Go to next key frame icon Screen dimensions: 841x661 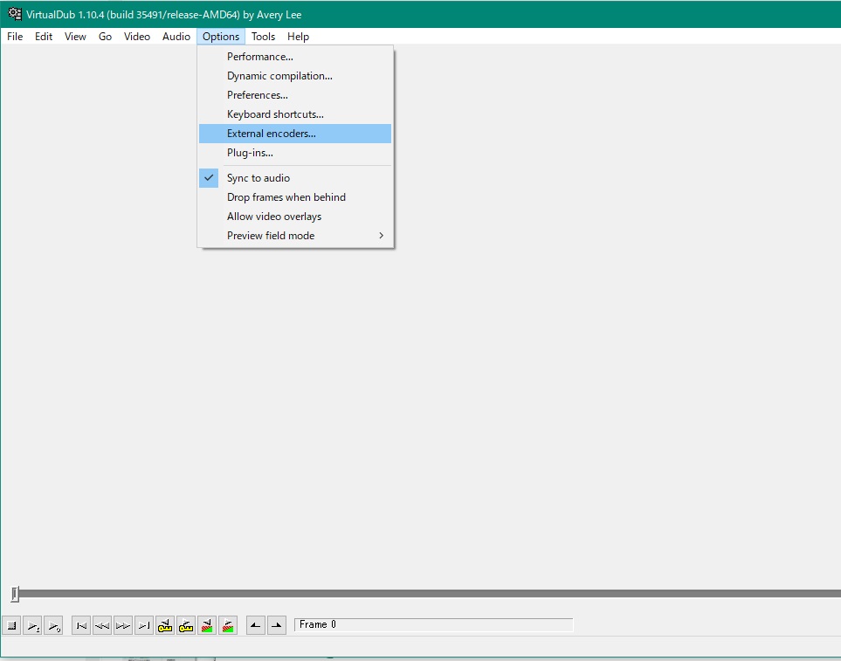[x=185, y=625]
